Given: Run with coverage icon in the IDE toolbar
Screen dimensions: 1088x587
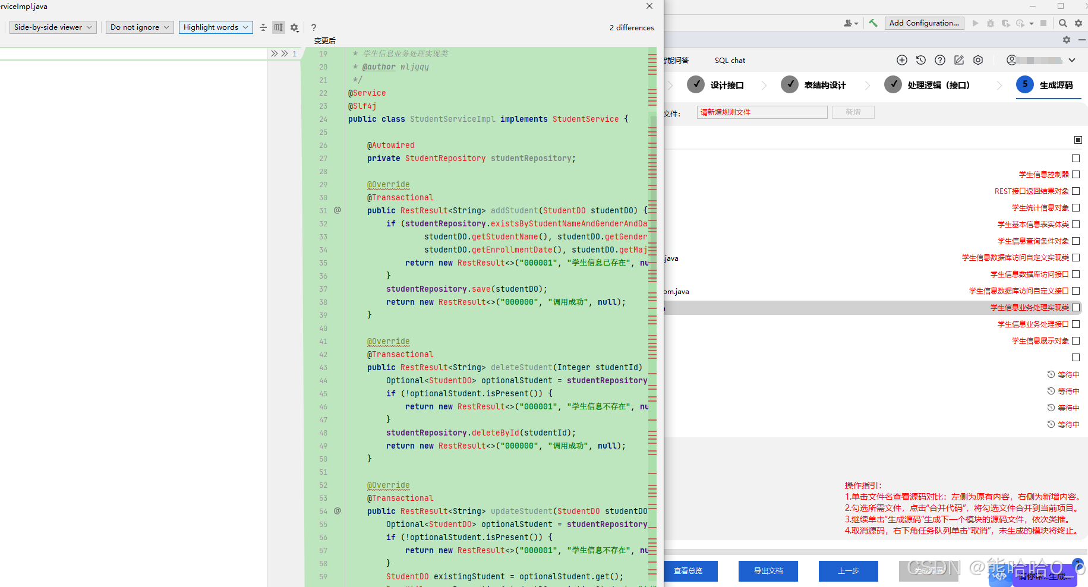Looking at the screenshot, I should point(1005,23).
